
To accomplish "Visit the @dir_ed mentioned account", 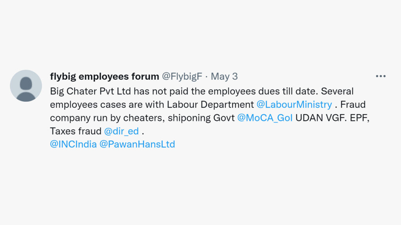I will pyautogui.click(x=121, y=131).
